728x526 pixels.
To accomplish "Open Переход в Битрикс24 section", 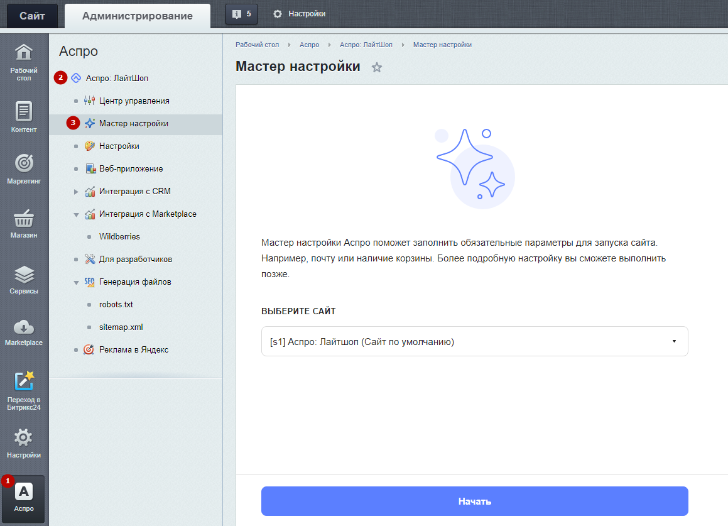I will [24, 390].
